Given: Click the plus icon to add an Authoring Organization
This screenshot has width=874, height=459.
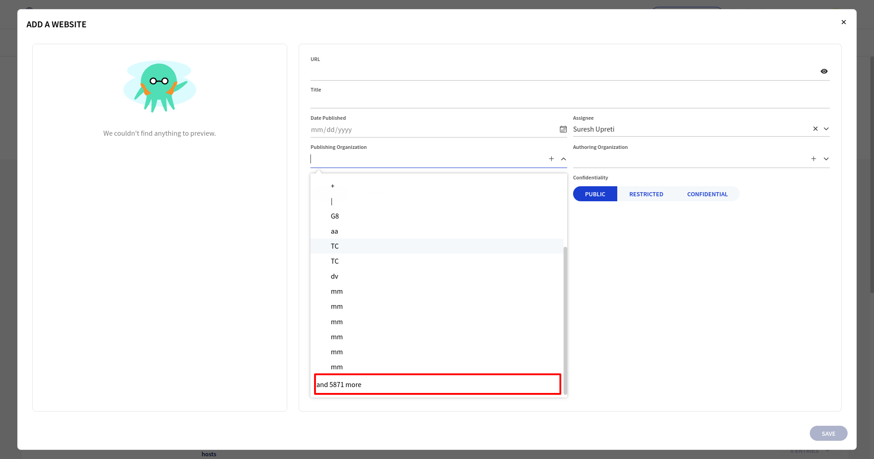Looking at the screenshot, I should pyautogui.click(x=814, y=159).
